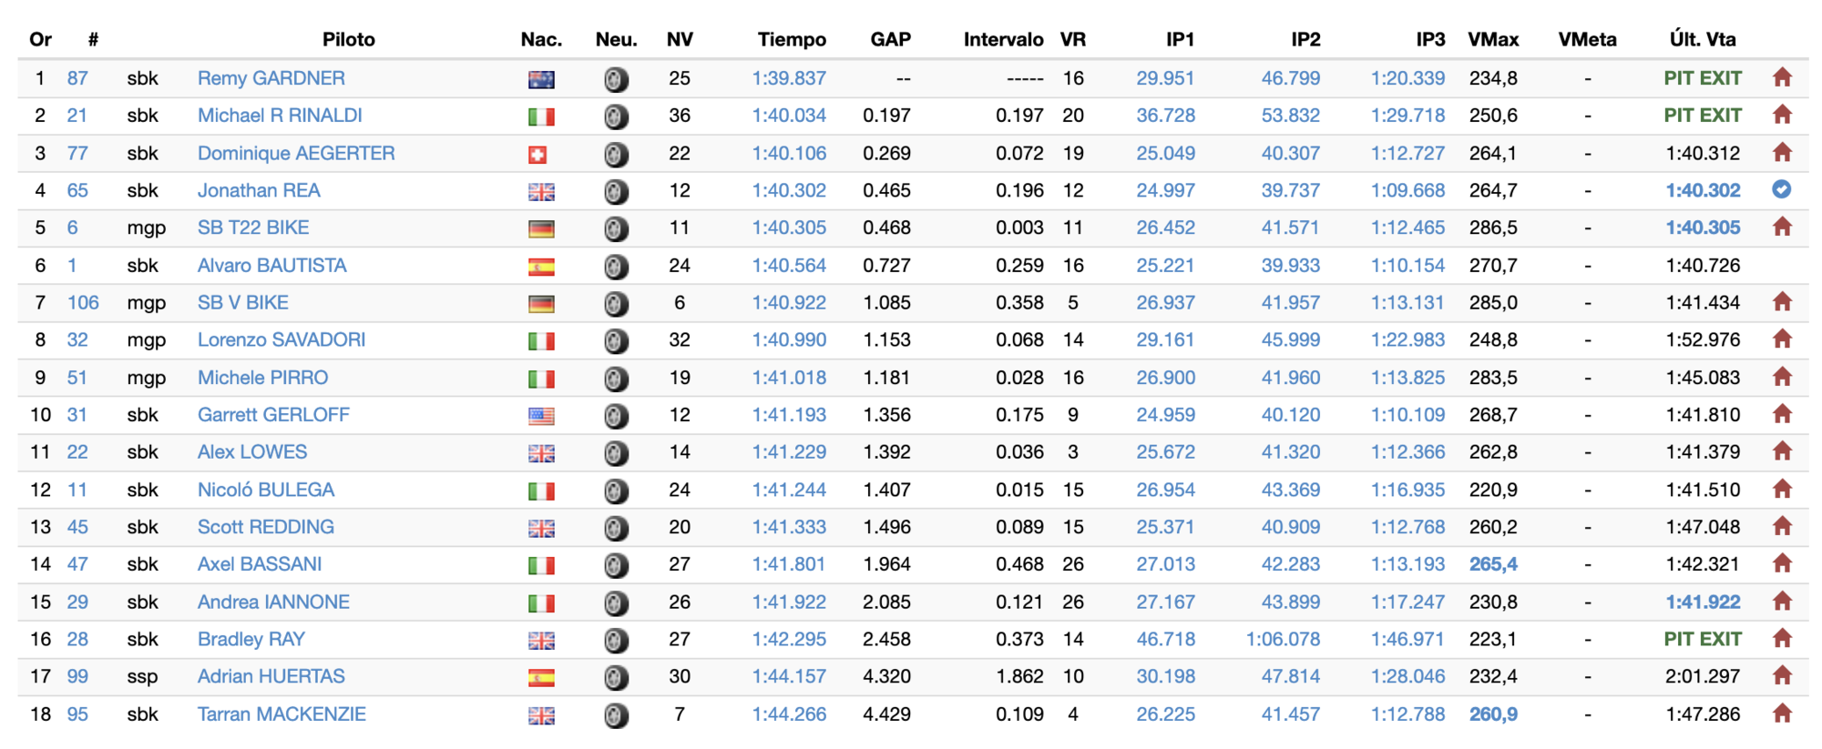Click the pit house icon for Tarran MACKENZIE
The image size is (1822, 749).
[1782, 713]
